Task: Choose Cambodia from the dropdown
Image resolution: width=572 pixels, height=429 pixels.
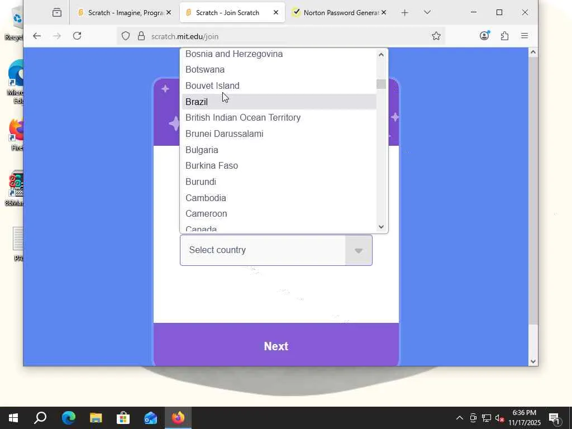Action: click(x=279, y=198)
